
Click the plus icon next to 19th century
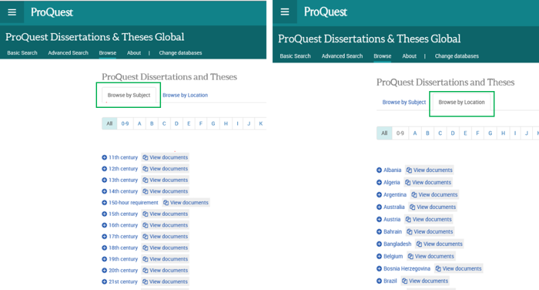tap(104, 259)
